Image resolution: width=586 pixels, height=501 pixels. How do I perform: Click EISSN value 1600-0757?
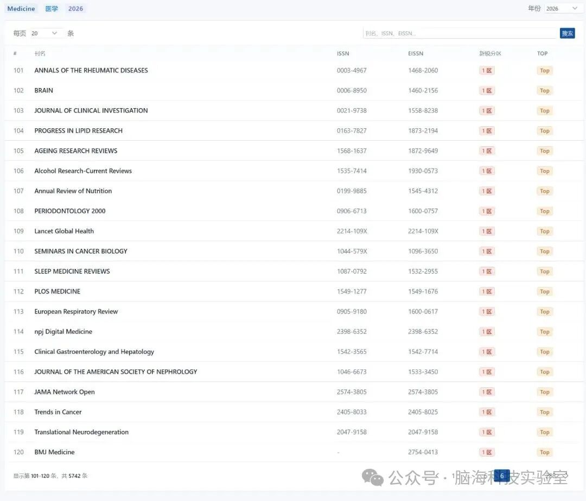pyautogui.click(x=423, y=211)
